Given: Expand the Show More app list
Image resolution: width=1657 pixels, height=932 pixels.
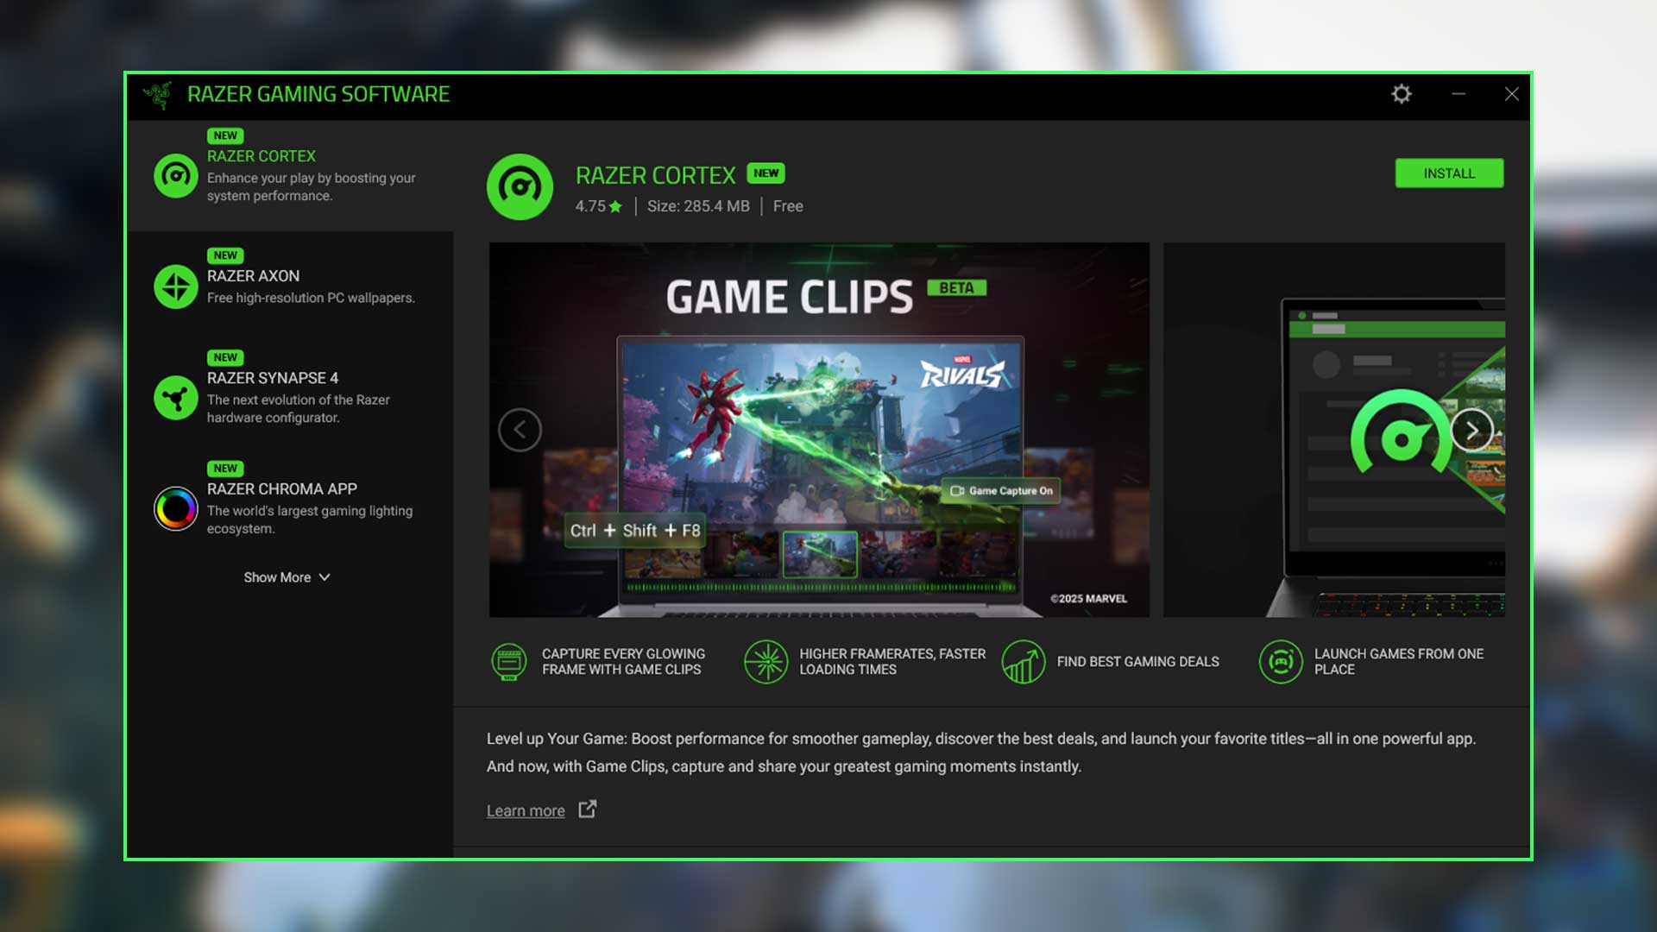Looking at the screenshot, I should [287, 577].
